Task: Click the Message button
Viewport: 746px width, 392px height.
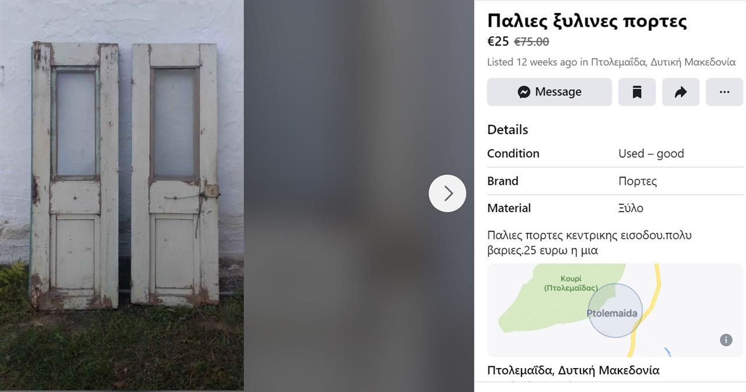Action: coord(549,92)
